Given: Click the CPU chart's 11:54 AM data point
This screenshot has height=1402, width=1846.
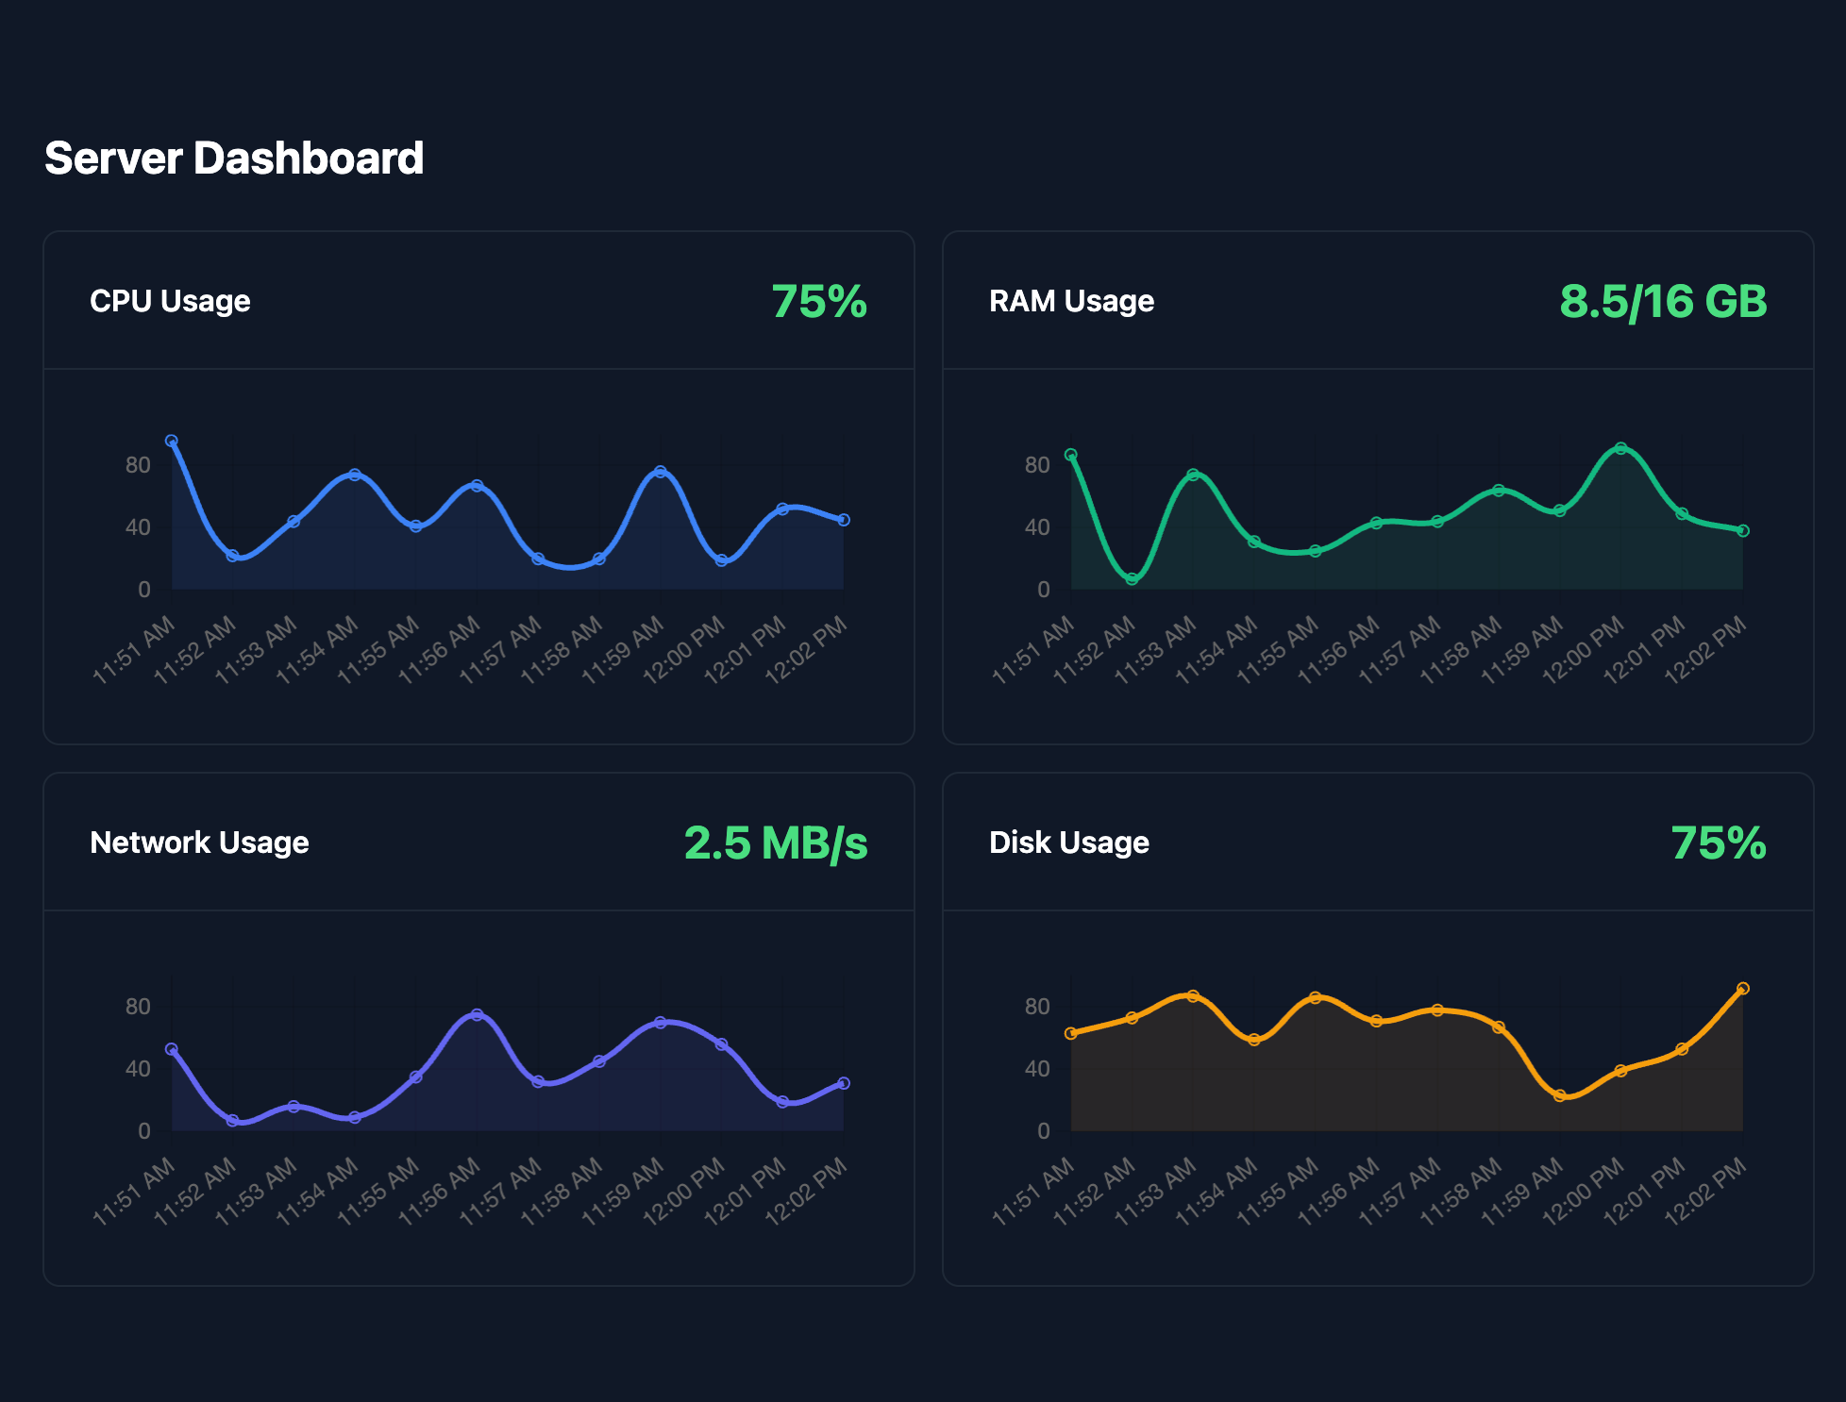Looking at the screenshot, I should pyautogui.click(x=355, y=475).
